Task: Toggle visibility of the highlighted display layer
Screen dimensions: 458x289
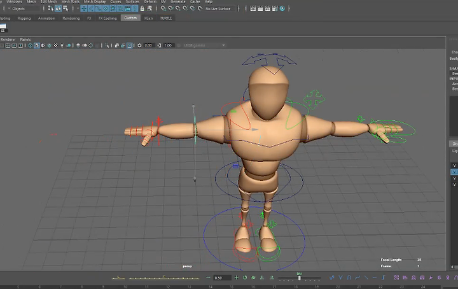Action: pyautogui.click(x=454, y=172)
